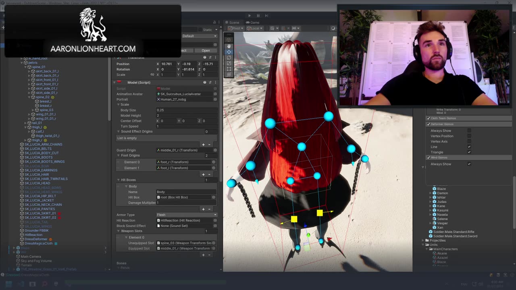The width and height of the screenshot is (516, 290).
Task: Click the Pause button
Action: (258, 16)
